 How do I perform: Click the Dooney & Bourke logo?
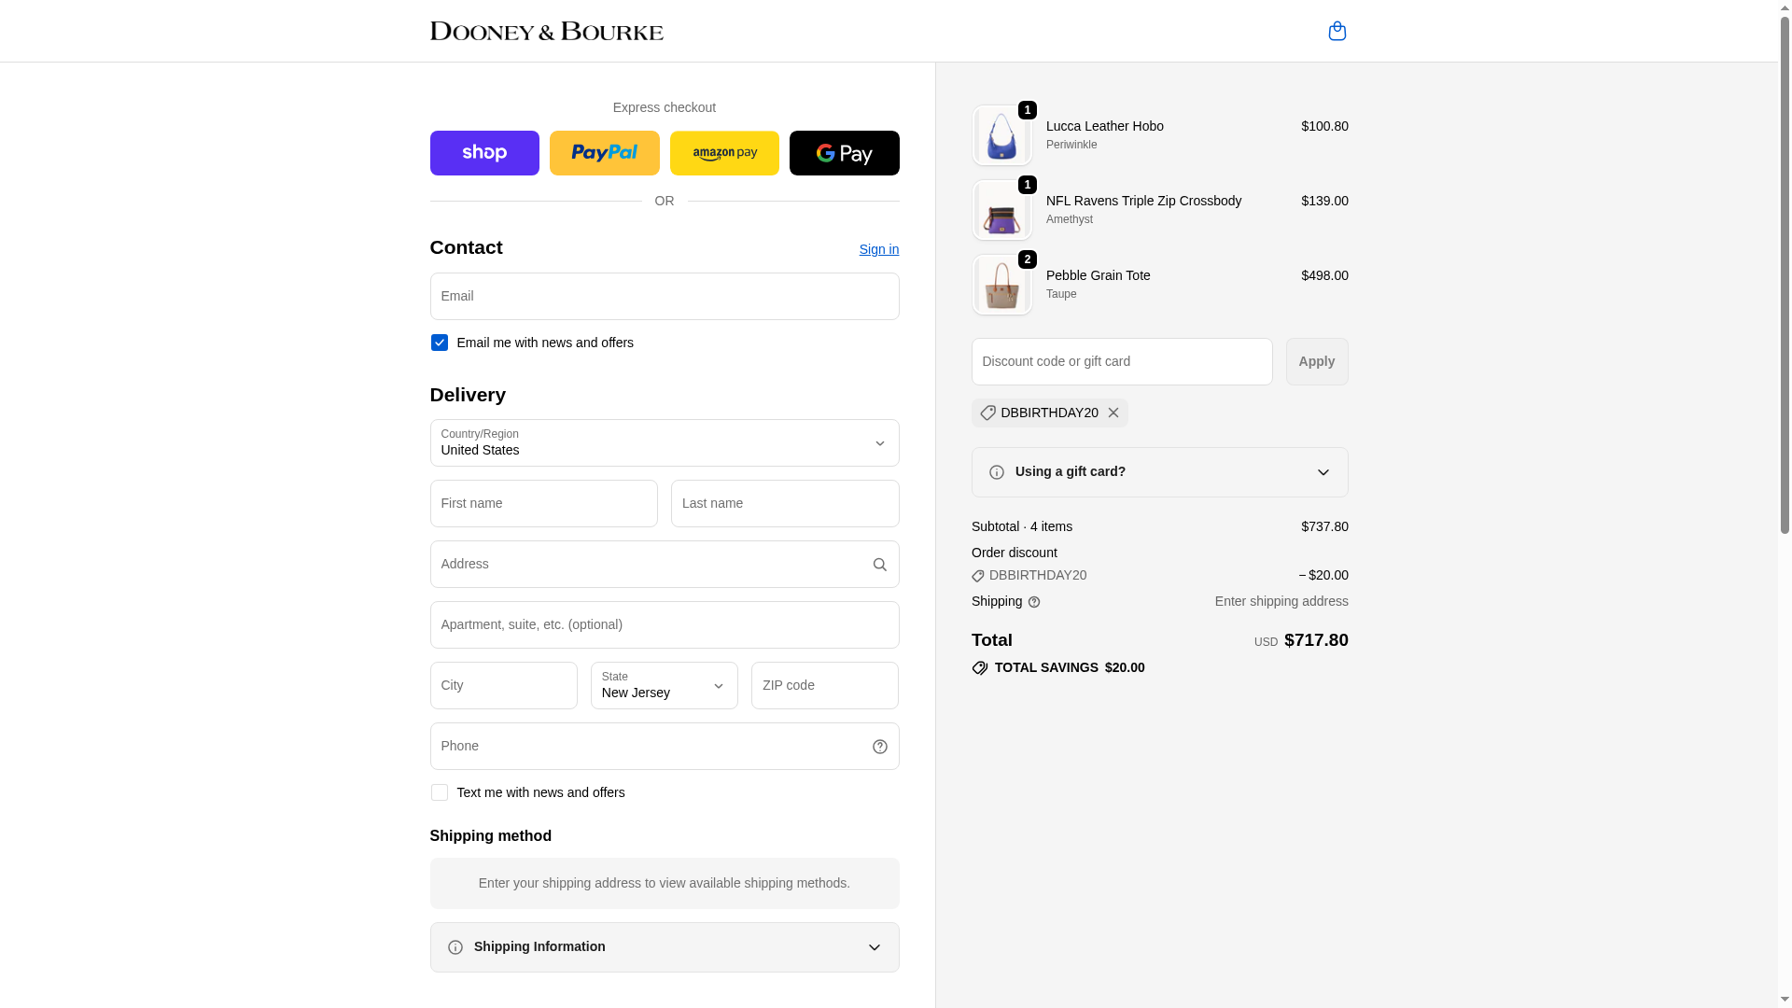pos(546,31)
